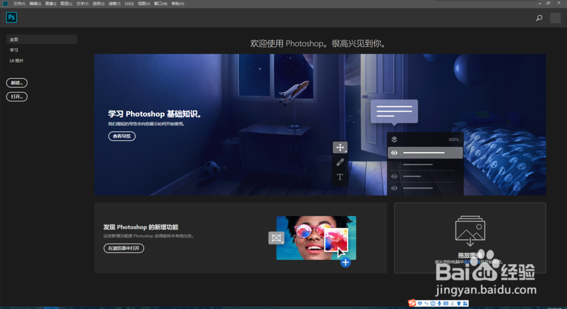The image size is (567, 309).
Task: Click the drop image placeholder icon
Action: 470,231
